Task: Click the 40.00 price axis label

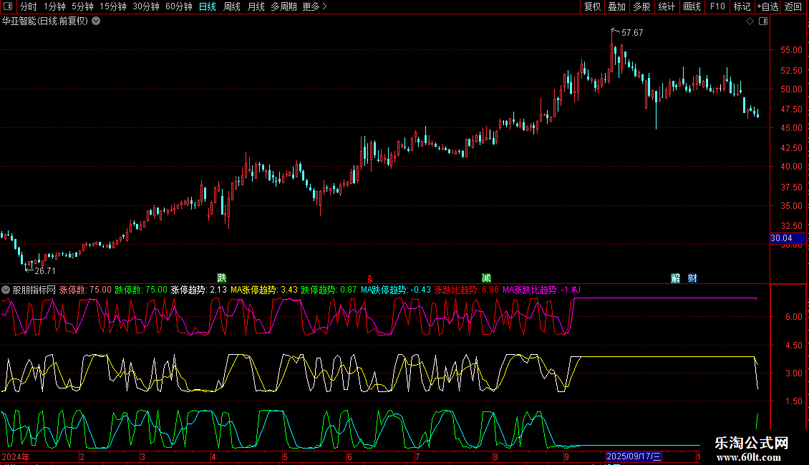Action: [791, 167]
